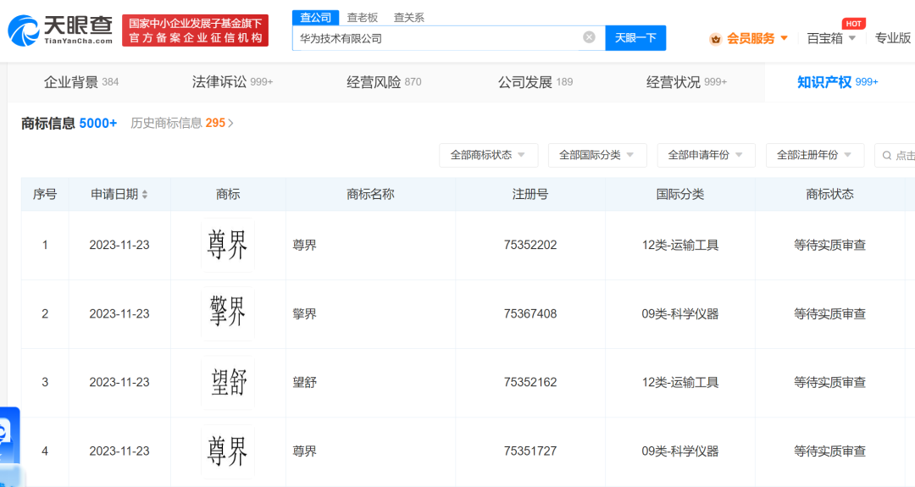This screenshot has width=915, height=487.
Task: Open the 百宝箱 dropdown menu
Action: point(831,38)
